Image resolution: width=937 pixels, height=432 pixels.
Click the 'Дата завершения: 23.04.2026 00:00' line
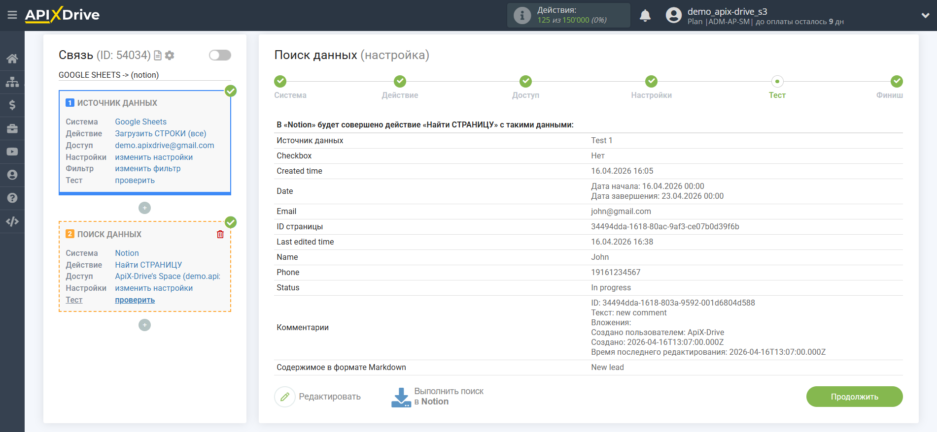point(657,196)
